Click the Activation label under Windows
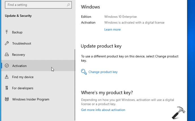 [88, 22]
